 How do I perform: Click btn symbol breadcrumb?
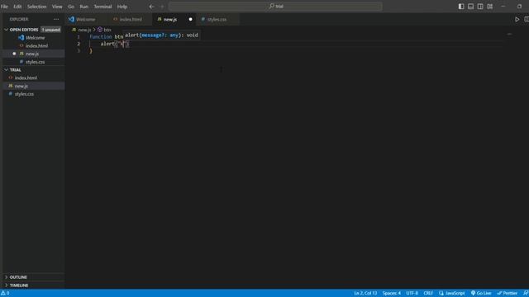(x=107, y=30)
